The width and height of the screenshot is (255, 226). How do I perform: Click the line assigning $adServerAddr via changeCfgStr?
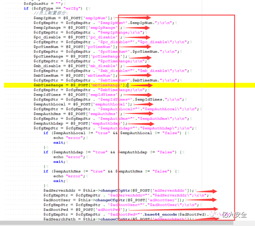tap(119, 191)
